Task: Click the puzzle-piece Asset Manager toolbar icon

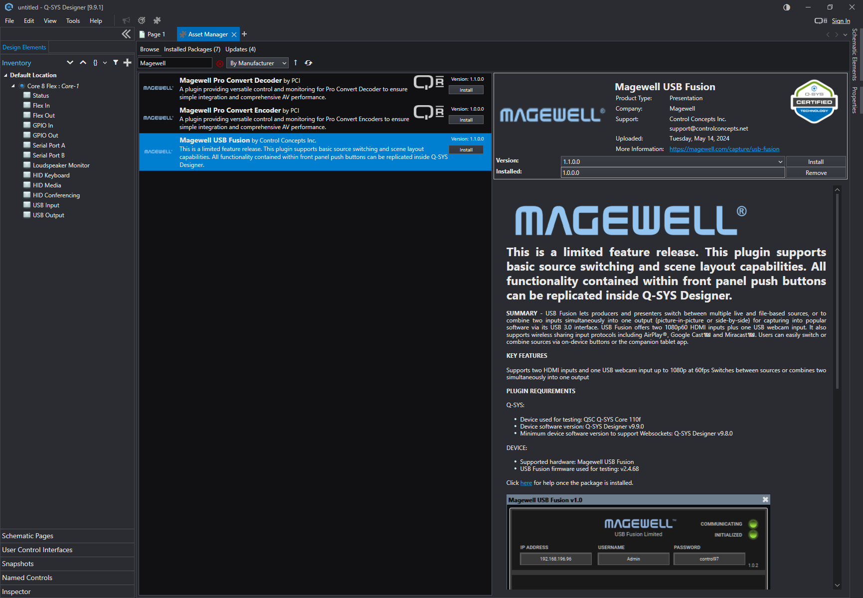Action: pyautogui.click(x=157, y=20)
